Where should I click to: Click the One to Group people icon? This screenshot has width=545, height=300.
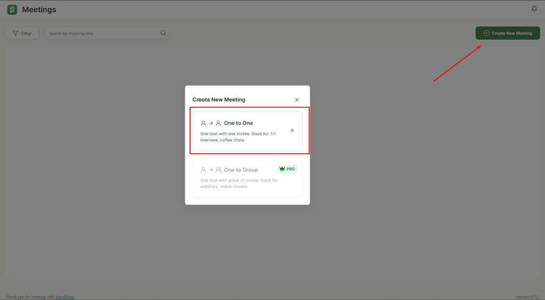(x=211, y=170)
